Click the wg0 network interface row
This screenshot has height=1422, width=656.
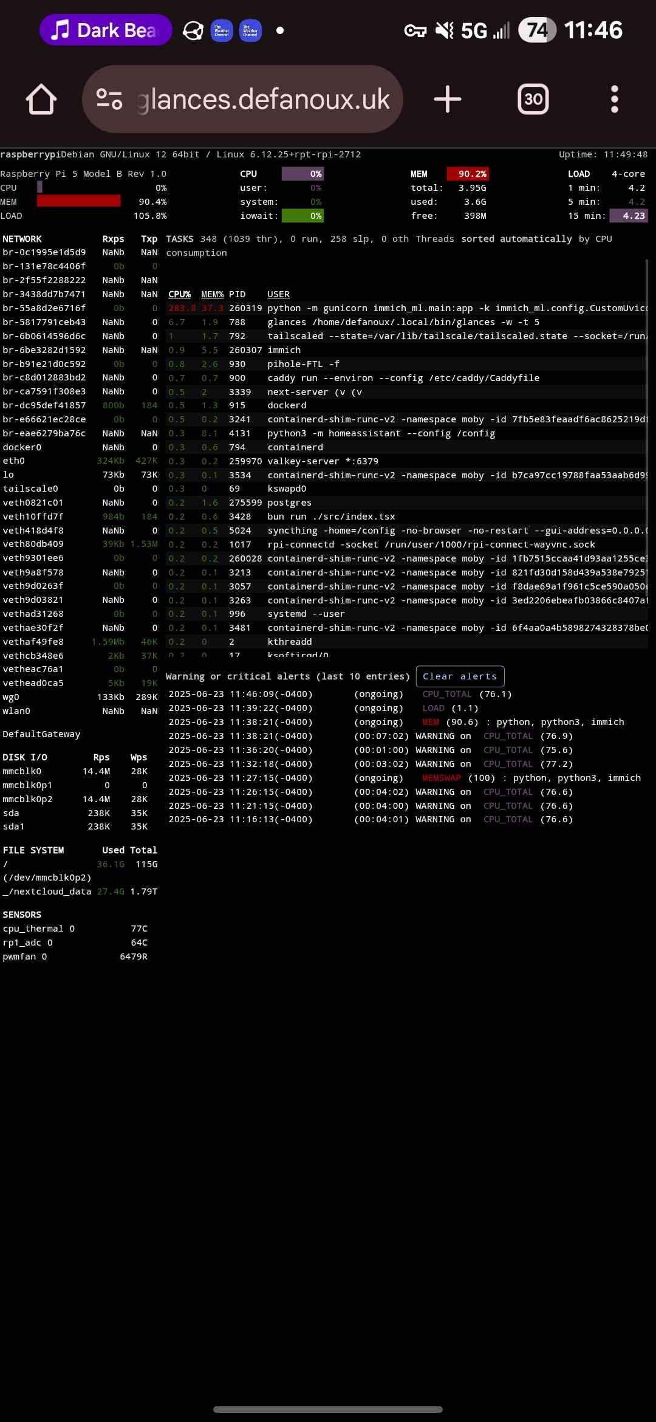click(x=80, y=697)
